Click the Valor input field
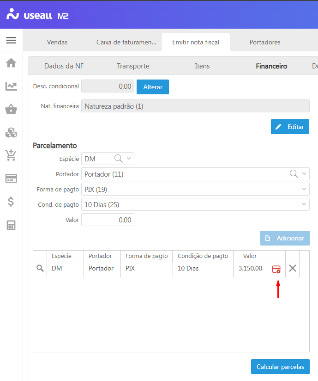 coord(108,220)
